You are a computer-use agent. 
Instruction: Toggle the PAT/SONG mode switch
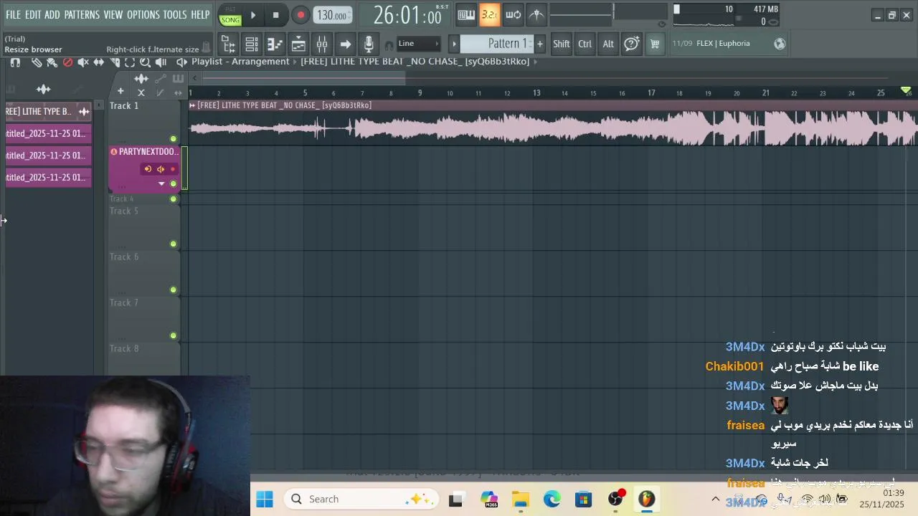(230, 15)
